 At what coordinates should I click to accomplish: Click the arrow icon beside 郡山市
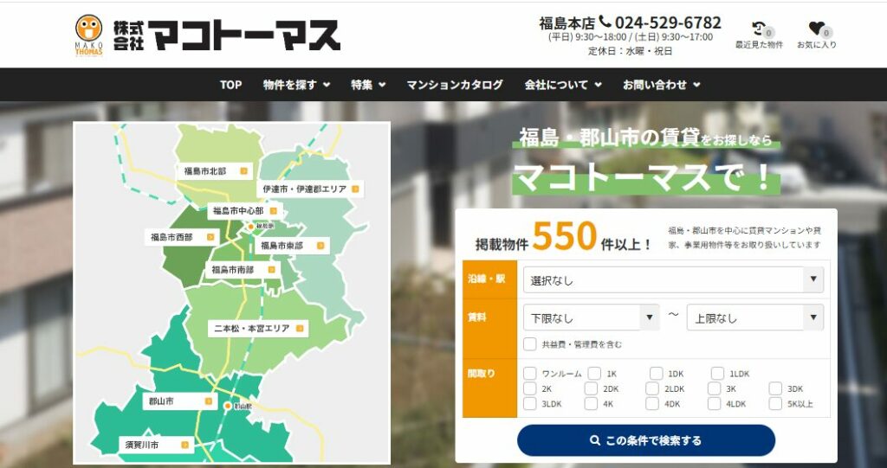(209, 402)
